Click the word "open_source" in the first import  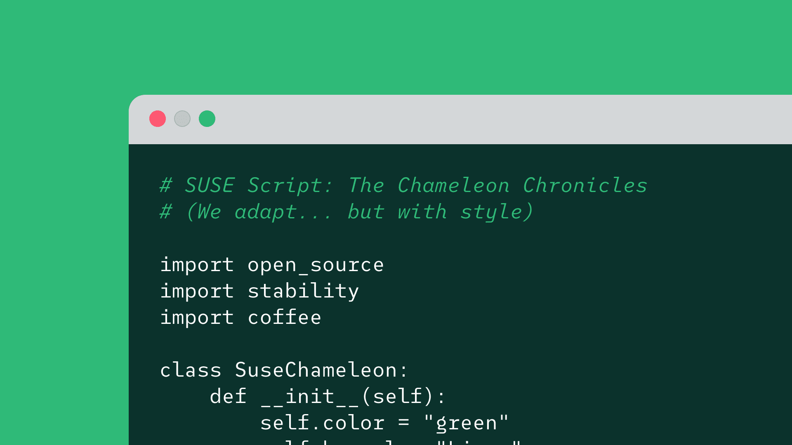tap(316, 265)
